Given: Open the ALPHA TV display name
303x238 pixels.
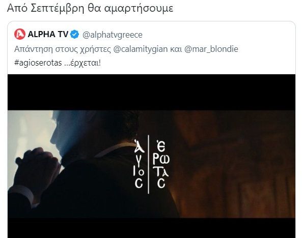Looking at the screenshot, I should [x=48, y=35].
